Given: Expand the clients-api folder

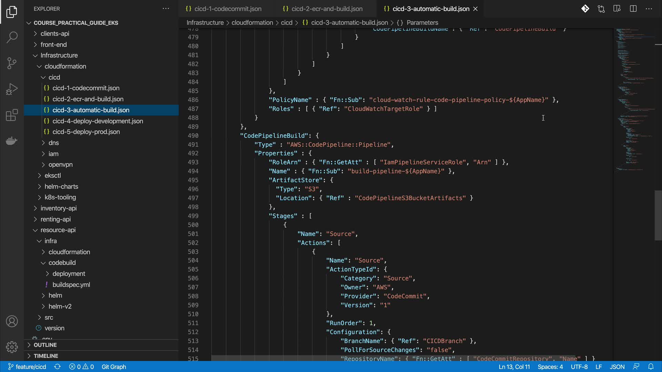Looking at the screenshot, I should [x=55, y=33].
